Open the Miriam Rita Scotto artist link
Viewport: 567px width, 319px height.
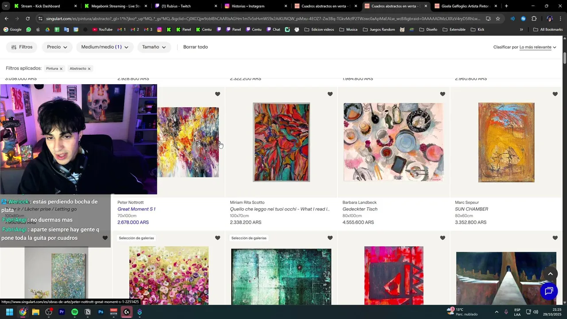pyautogui.click(x=247, y=202)
